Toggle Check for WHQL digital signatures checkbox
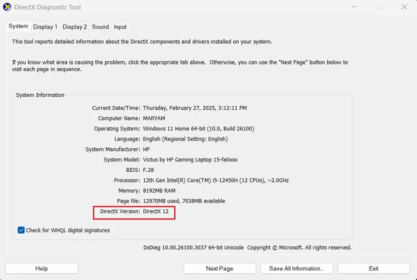Viewport: 417px width, 280px height. tap(21, 230)
